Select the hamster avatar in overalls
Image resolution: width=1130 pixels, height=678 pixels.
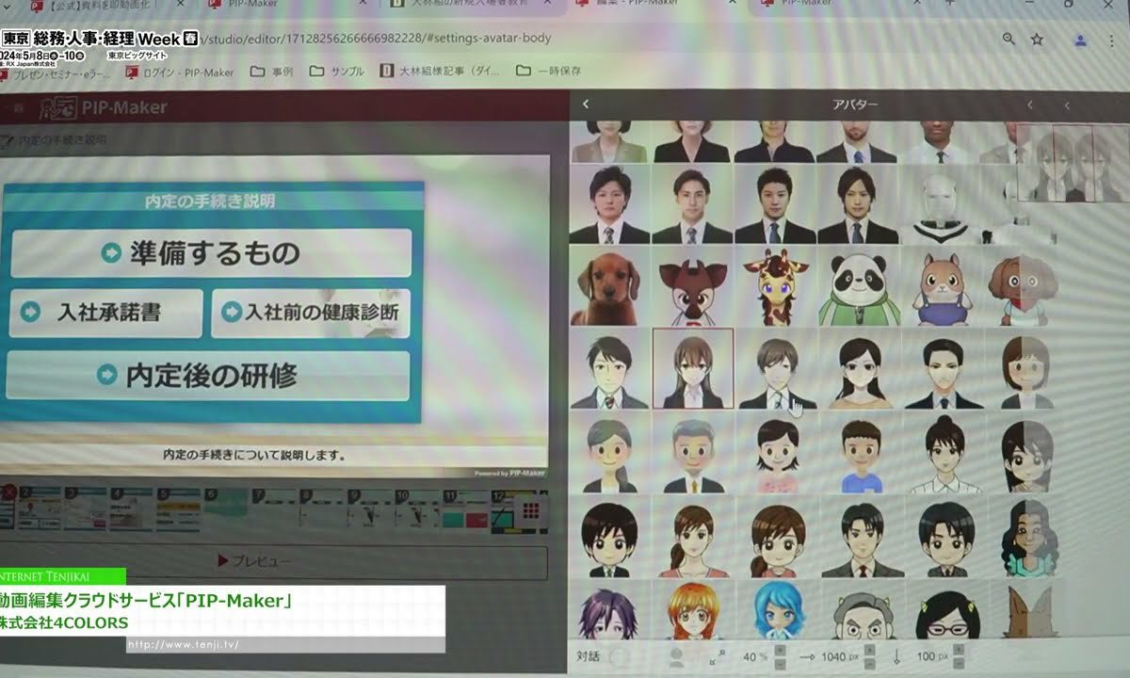coord(941,286)
